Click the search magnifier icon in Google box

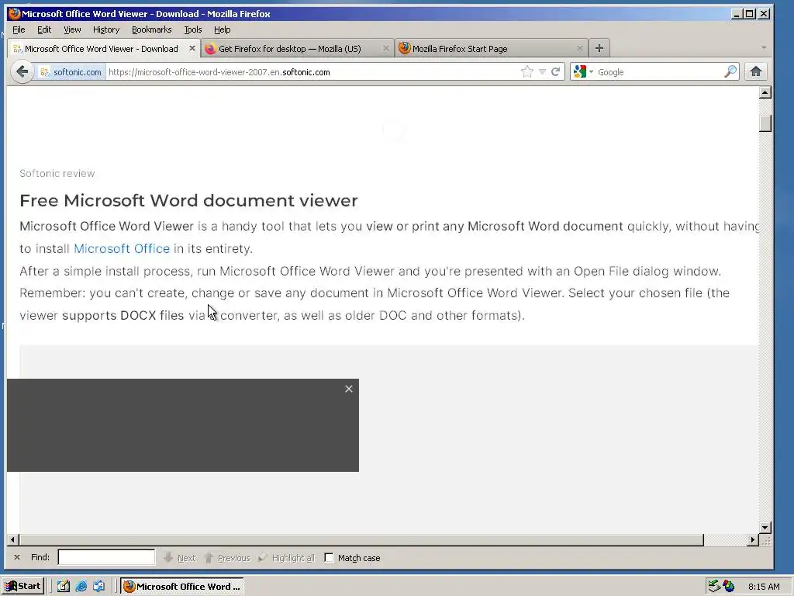tap(730, 72)
